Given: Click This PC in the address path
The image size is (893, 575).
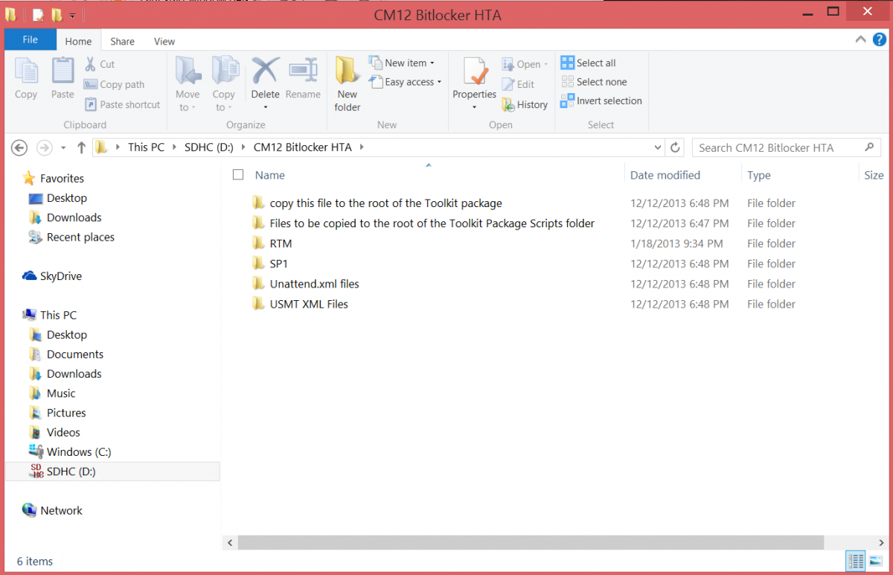Looking at the screenshot, I should tap(146, 147).
